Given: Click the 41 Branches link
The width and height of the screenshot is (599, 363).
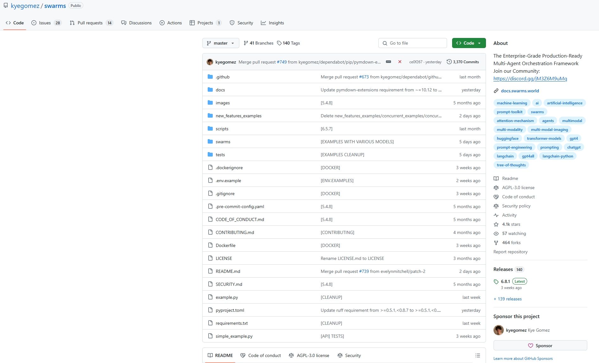Looking at the screenshot, I should click(x=258, y=43).
